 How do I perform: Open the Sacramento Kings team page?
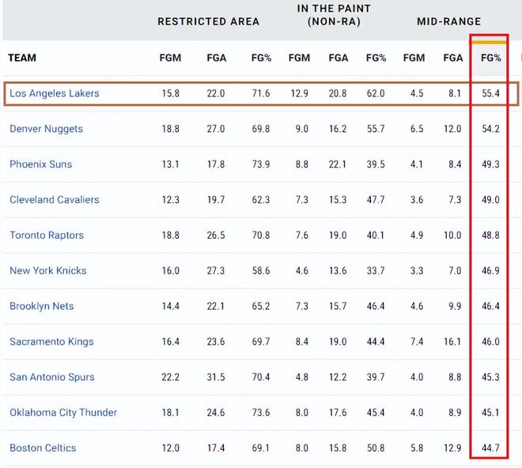click(x=51, y=342)
